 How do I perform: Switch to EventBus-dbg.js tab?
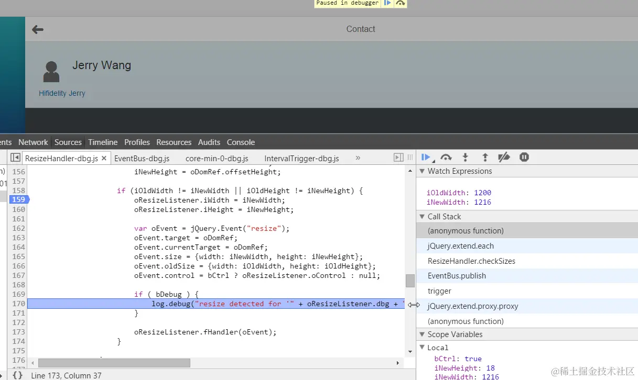point(142,158)
